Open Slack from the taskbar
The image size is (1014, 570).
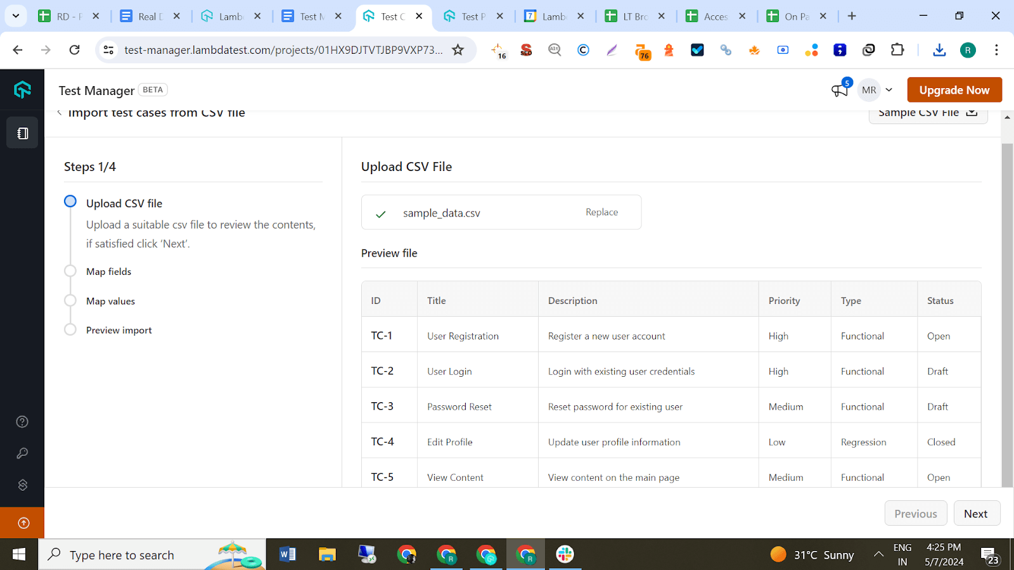[565, 555]
